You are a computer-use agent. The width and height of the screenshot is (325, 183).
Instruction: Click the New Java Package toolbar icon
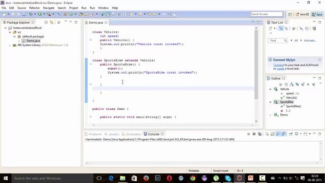(x=66, y=14)
